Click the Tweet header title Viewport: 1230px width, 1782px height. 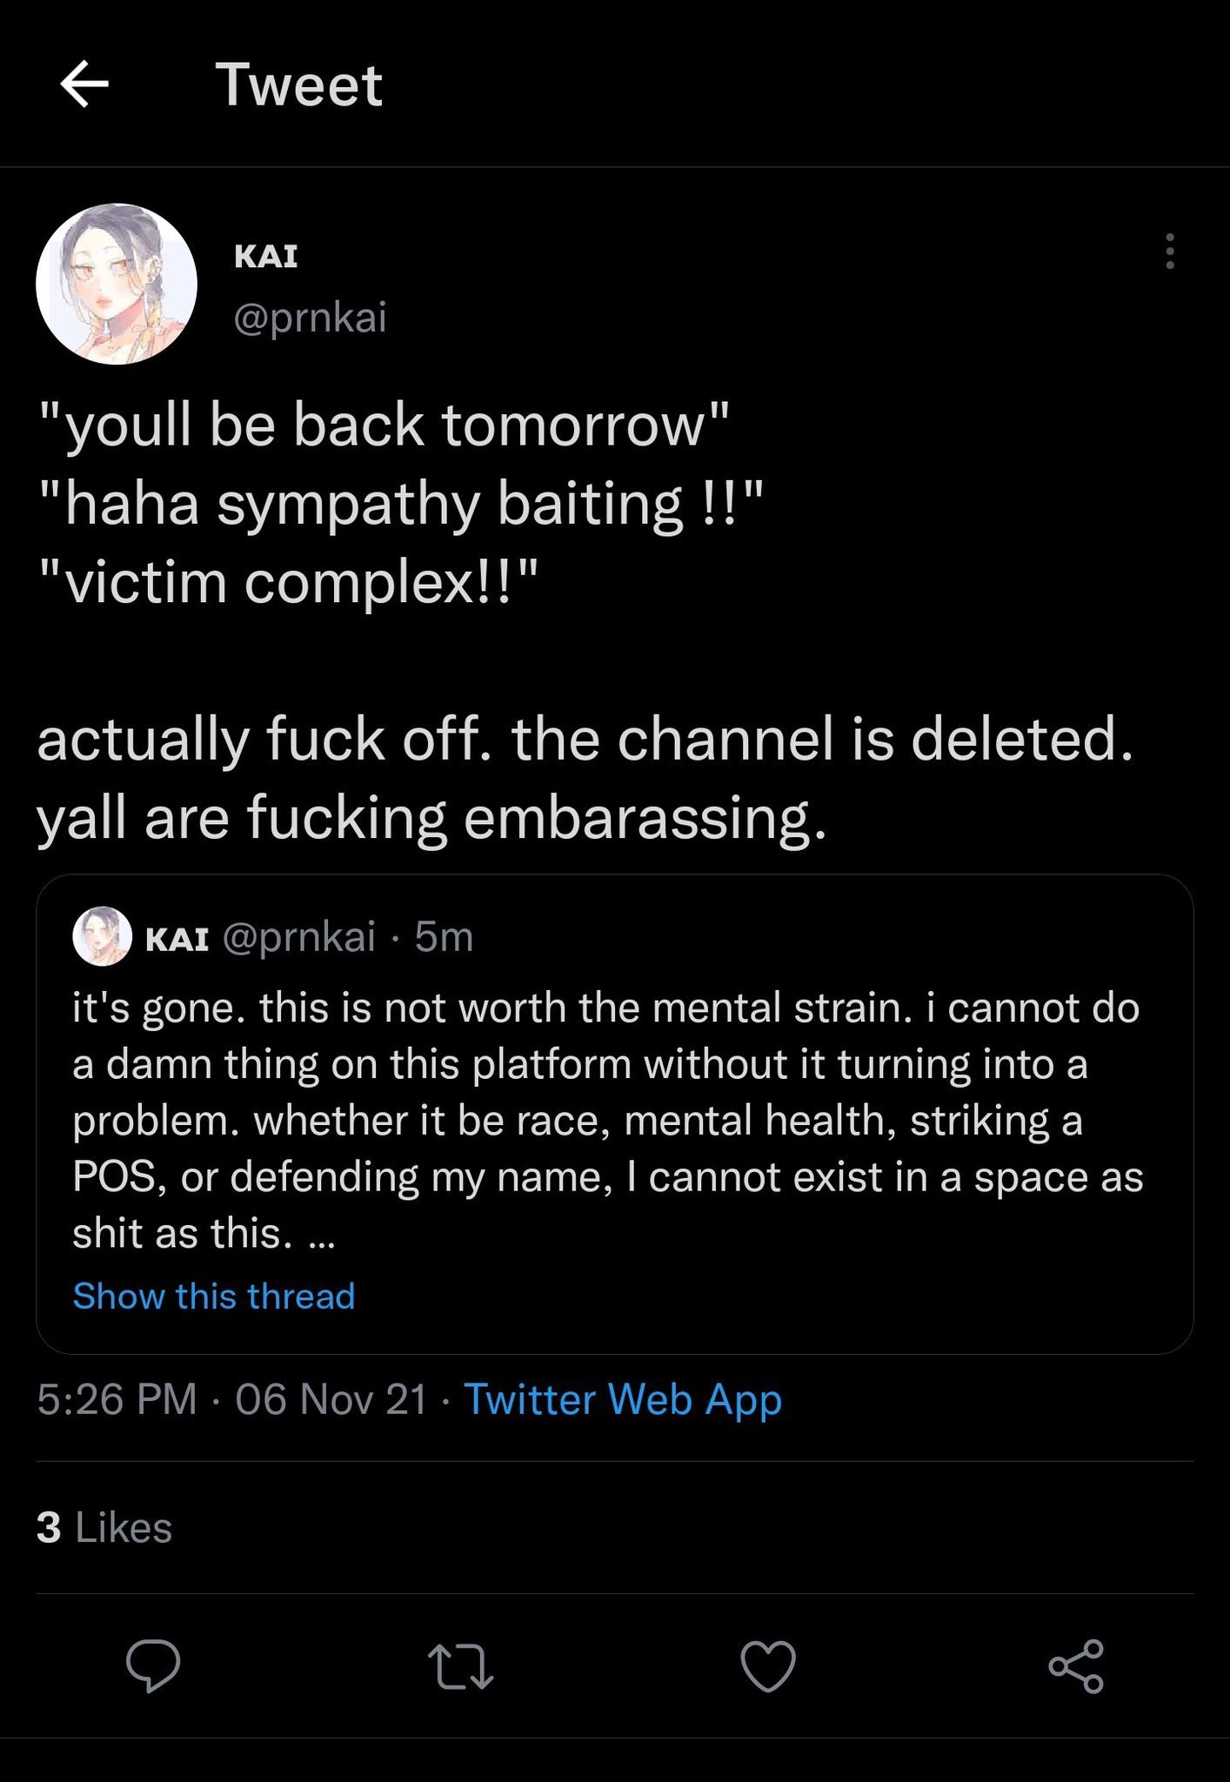[x=299, y=84]
